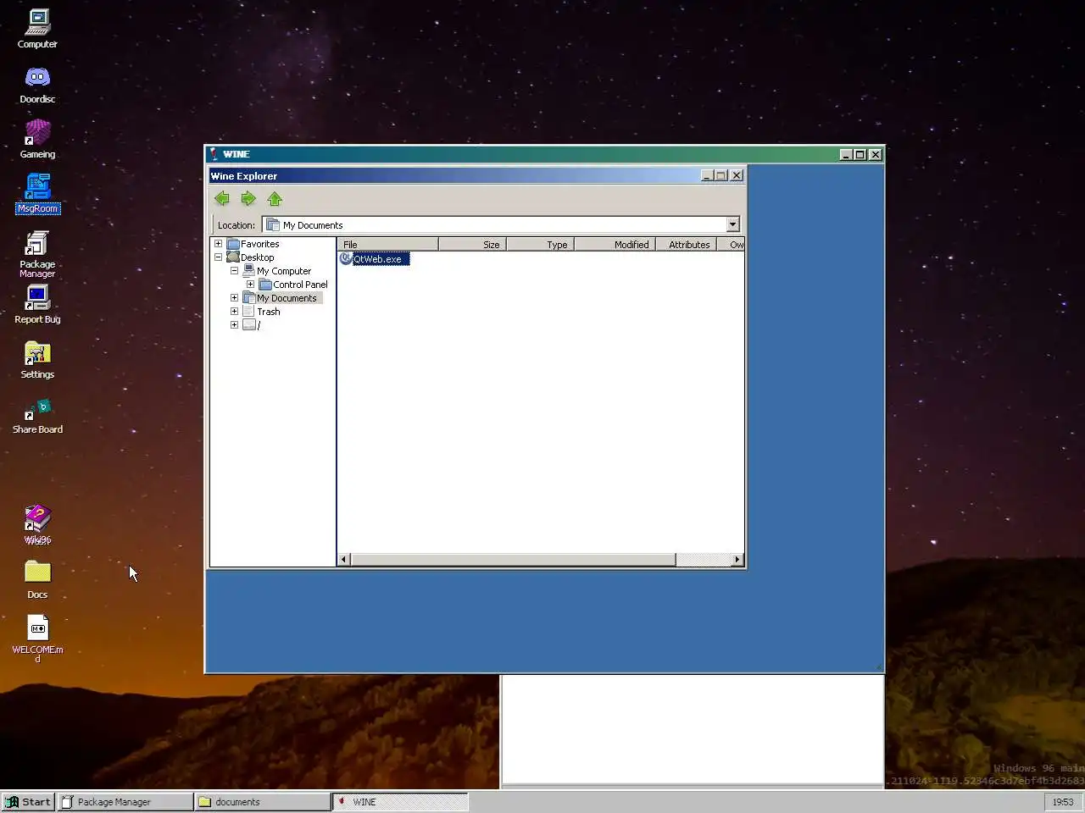Click the wine glass icon in WINE title bar
1085x813 pixels.
(x=214, y=154)
